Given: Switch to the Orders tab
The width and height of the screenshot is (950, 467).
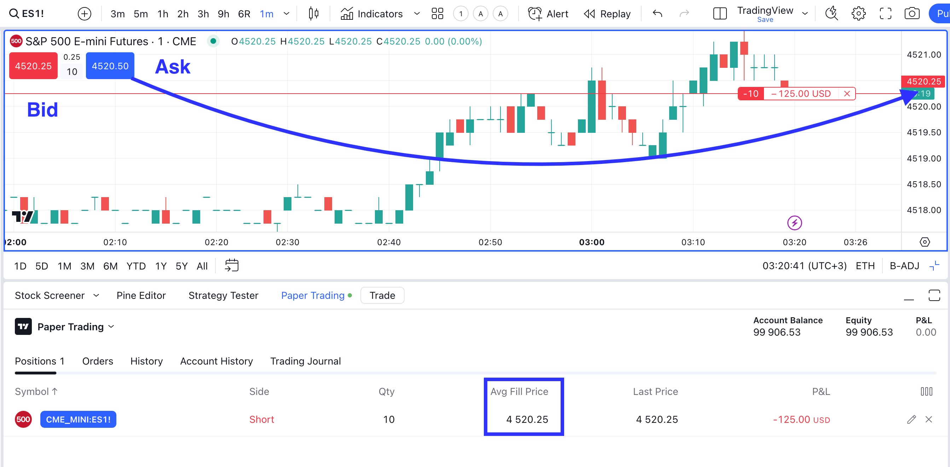Looking at the screenshot, I should (97, 361).
